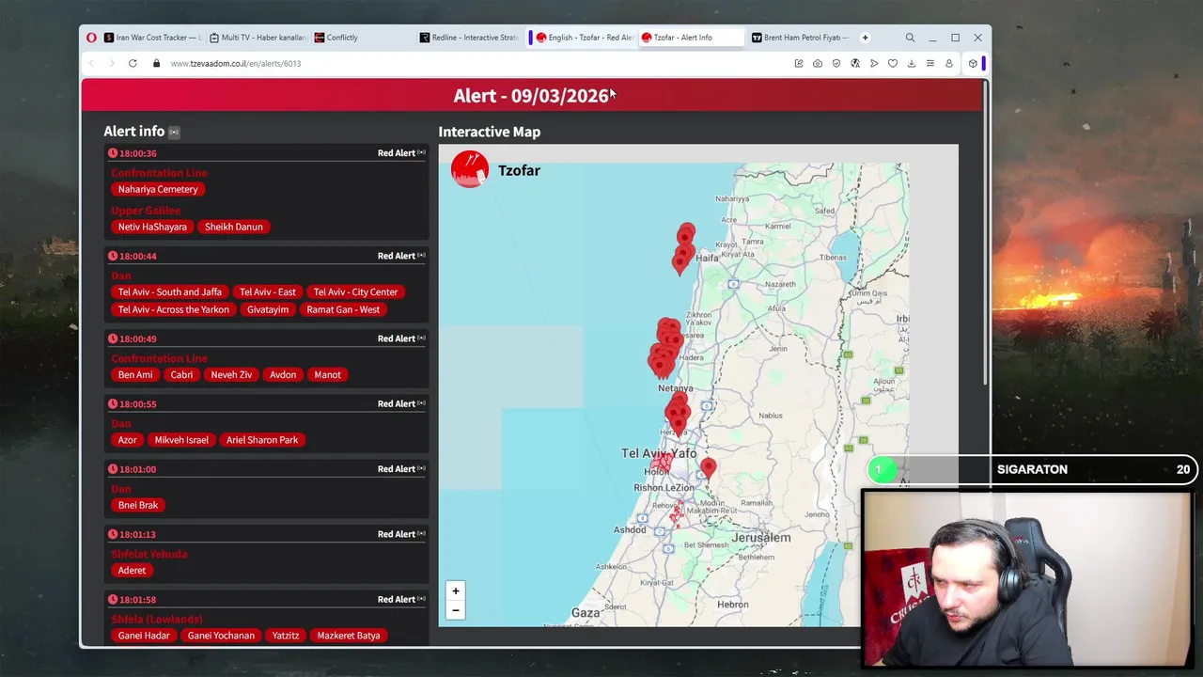Open the downloads icon
The image size is (1203, 677).
click(912, 63)
